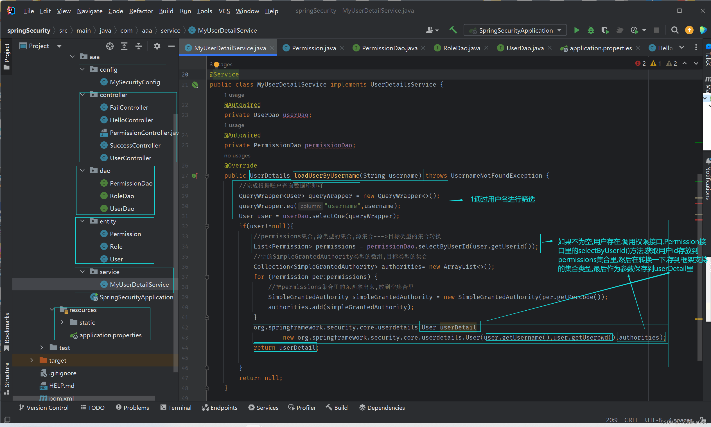The height and width of the screenshot is (427, 711).
Task: Collapse All icon in Project panel toolbar
Action: pos(138,46)
